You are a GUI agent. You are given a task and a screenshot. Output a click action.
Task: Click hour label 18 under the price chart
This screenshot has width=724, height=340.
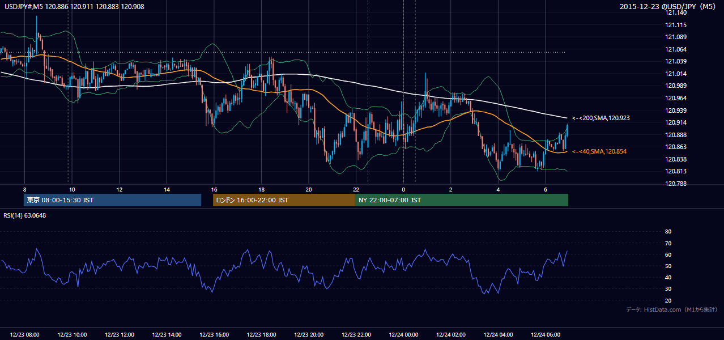(x=261, y=189)
